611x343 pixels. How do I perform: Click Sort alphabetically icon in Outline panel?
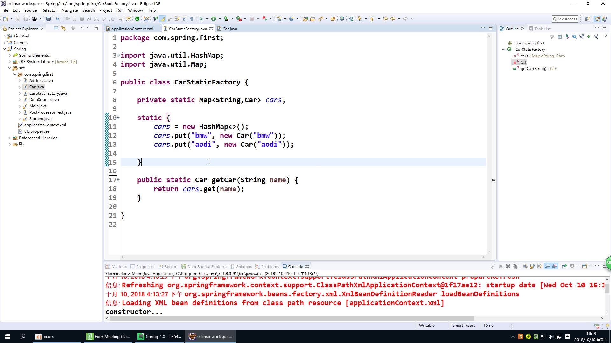[567, 37]
